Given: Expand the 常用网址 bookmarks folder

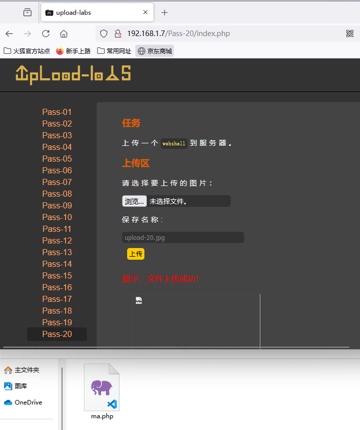Looking at the screenshot, I should click(x=114, y=51).
